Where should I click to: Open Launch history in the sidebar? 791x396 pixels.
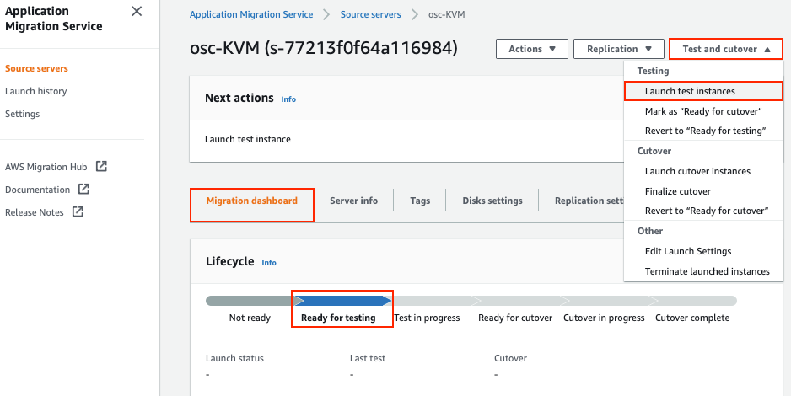[35, 91]
